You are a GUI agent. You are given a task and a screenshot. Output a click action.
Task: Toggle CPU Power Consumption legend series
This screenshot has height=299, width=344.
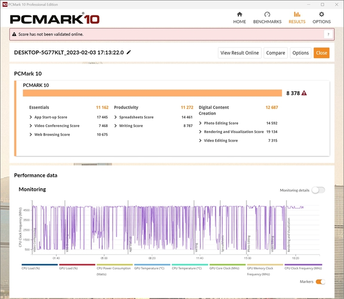click(x=114, y=269)
